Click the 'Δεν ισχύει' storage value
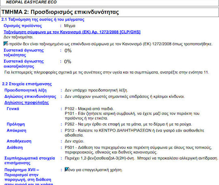219x185 pixels. coord(74,141)
